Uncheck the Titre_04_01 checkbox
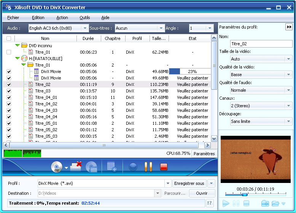This screenshot has width=296, height=213. pos(9,97)
